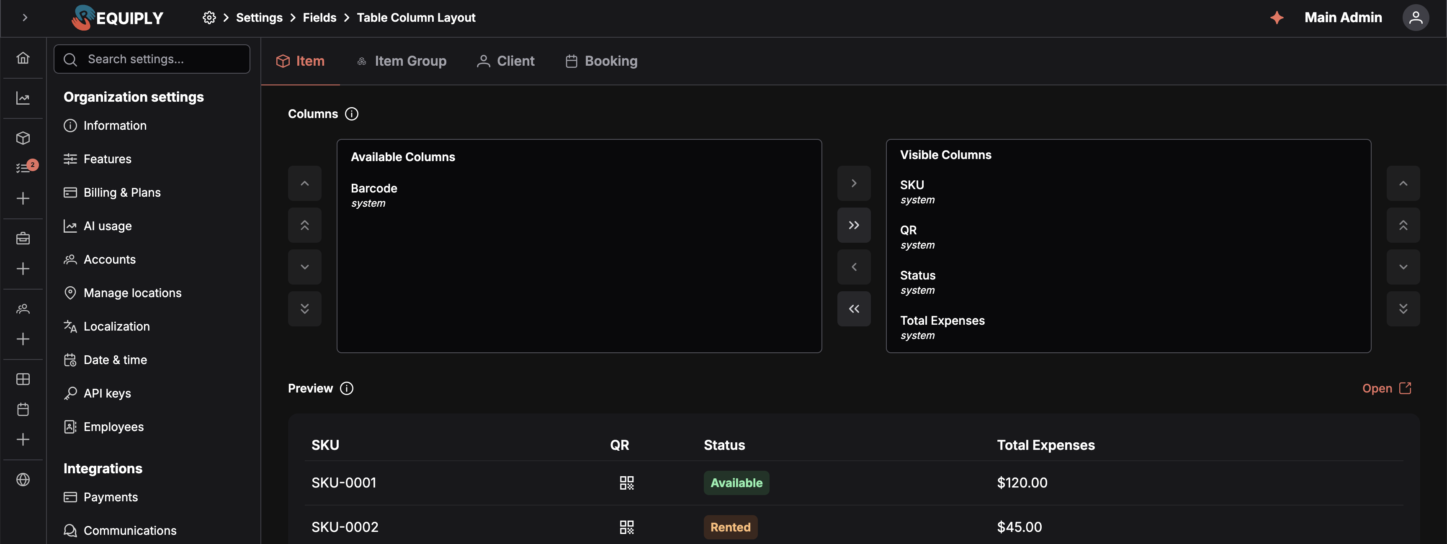Move visible column up one position
Screen dimensions: 1447x544
[x=1403, y=183]
